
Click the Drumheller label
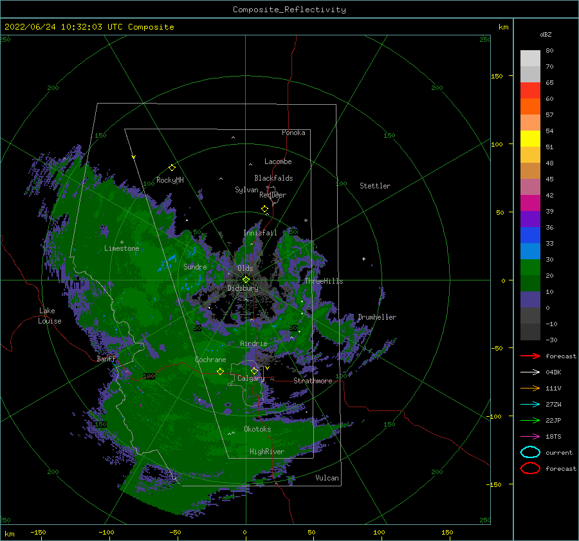pos(377,317)
